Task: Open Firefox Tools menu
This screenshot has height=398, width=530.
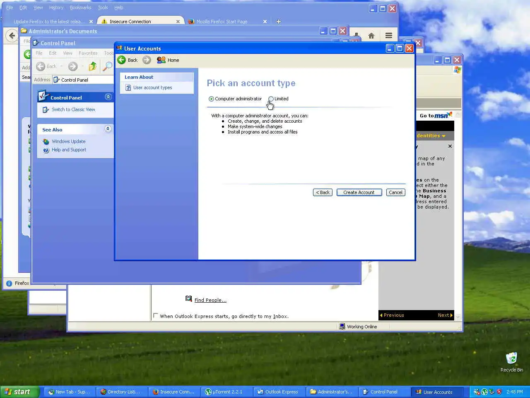Action: coord(103,7)
